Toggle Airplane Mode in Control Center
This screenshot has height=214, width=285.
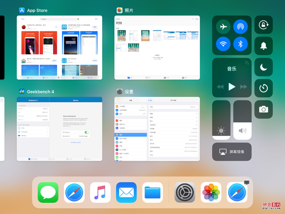pyautogui.click(x=223, y=27)
